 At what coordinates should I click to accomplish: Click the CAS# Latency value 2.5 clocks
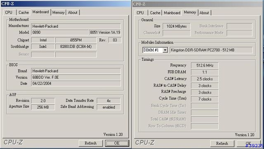pos(205,79)
